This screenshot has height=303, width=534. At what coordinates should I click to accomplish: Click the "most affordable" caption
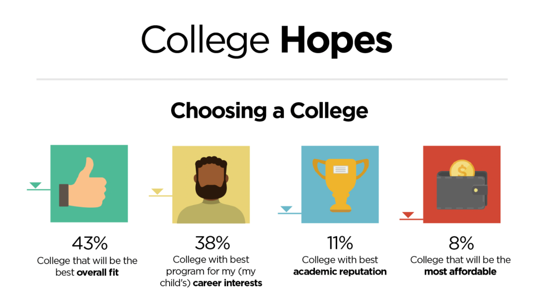click(x=460, y=271)
